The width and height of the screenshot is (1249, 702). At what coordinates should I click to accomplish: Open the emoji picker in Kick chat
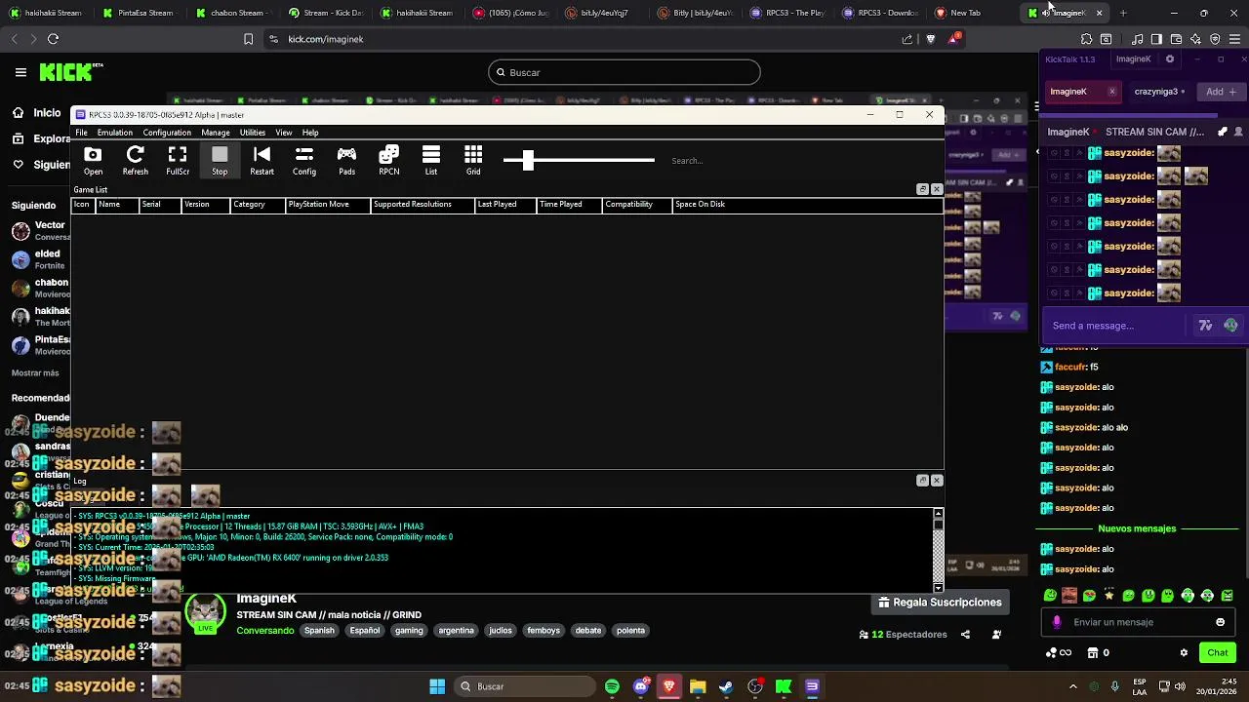pyautogui.click(x=1220, y=622)
